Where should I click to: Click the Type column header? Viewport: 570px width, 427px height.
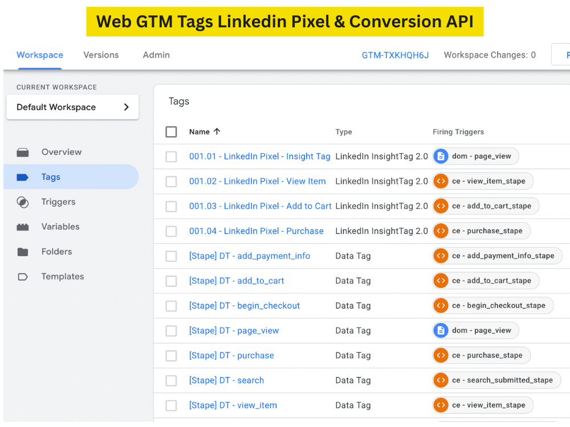point(344,132)
